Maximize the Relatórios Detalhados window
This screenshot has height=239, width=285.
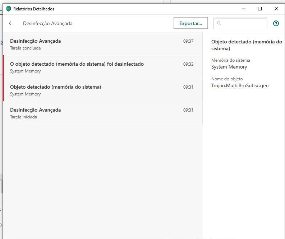[x=260, y=9]
